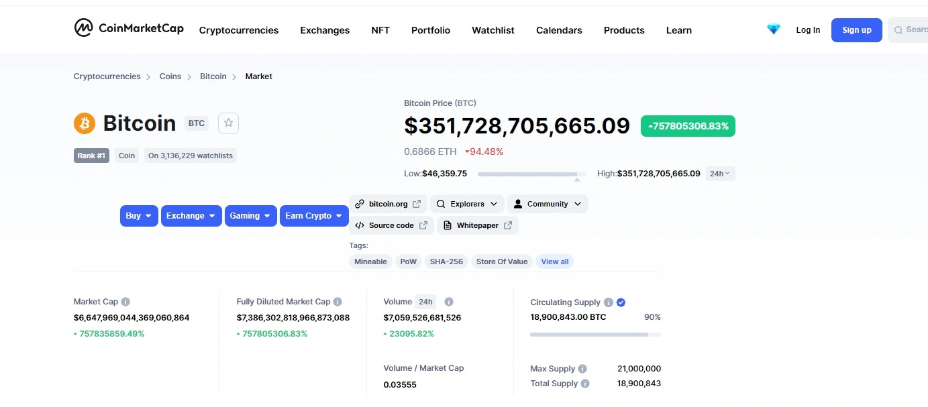The width and height of the screenshot is (928, 407).
Task: Open the Products menu
Action: coord(624,30)
